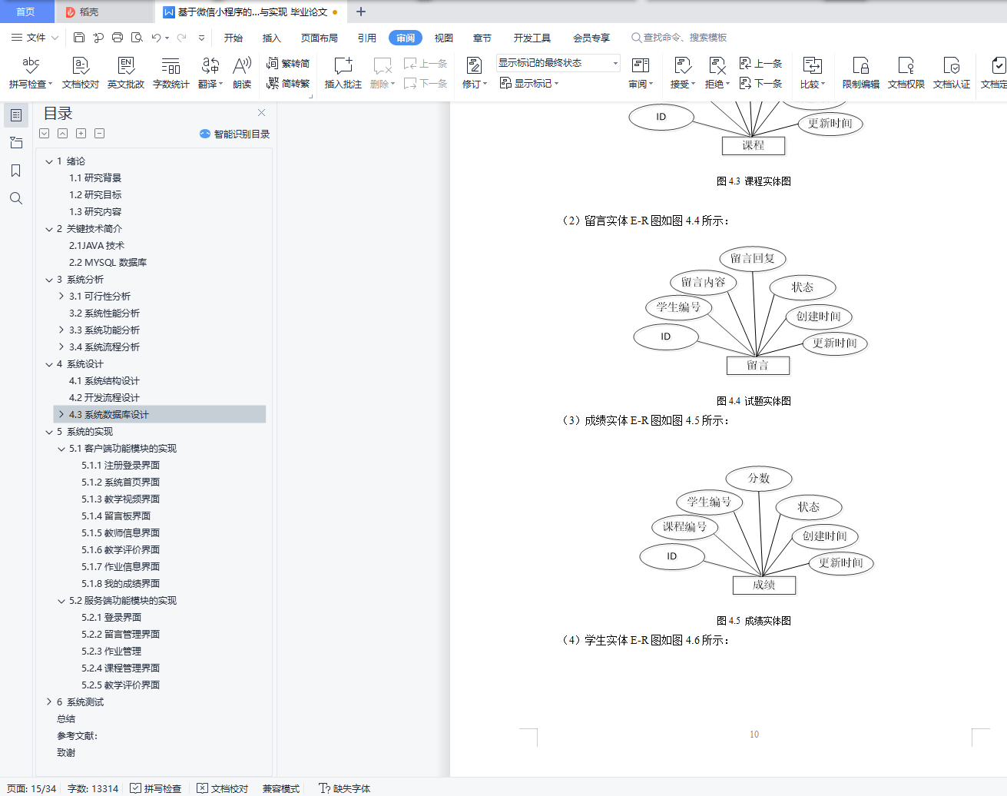The image size is (1007, 796).
Task: Open document certification (文档认证)
Action: point(952,73)
